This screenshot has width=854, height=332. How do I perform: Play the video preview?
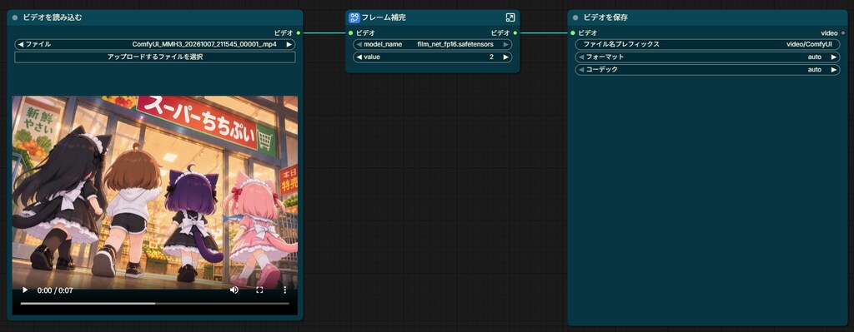(x=24, y=290)
